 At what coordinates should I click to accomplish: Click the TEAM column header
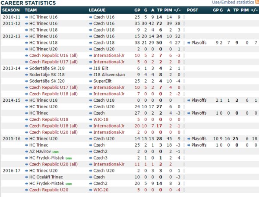(x=31, y=10)
